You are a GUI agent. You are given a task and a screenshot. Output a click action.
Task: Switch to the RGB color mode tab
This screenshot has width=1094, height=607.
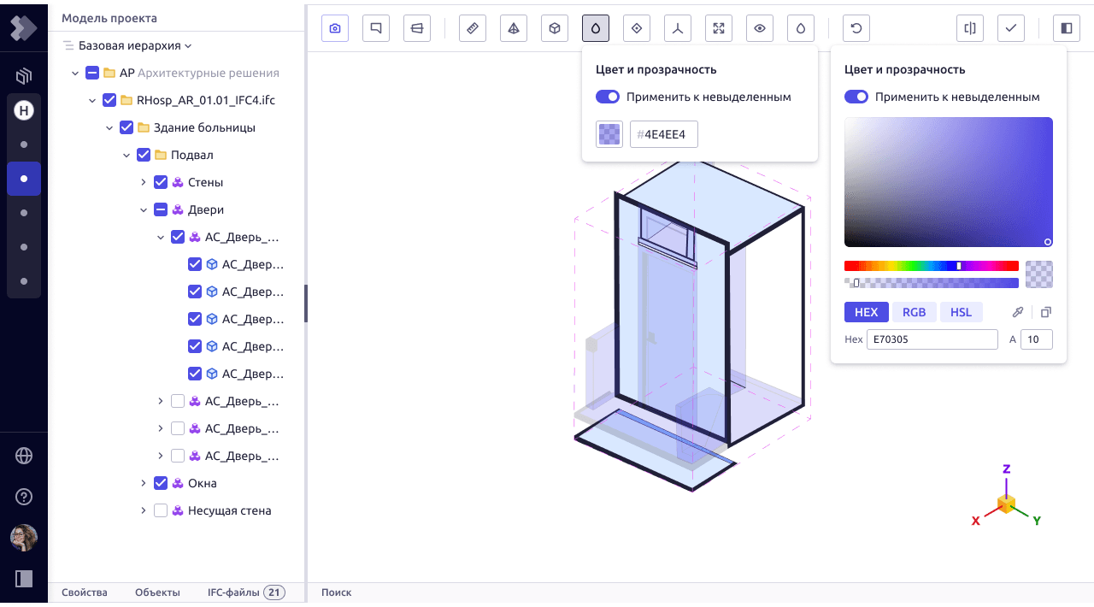point(915,312)
